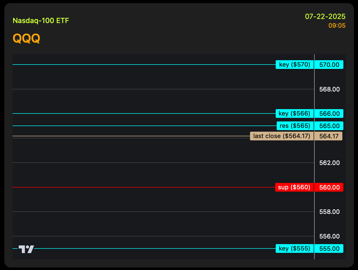The image size is (358, 270).
Task: Click the 570.00 cyan price tag
Action: pos(329,65)
